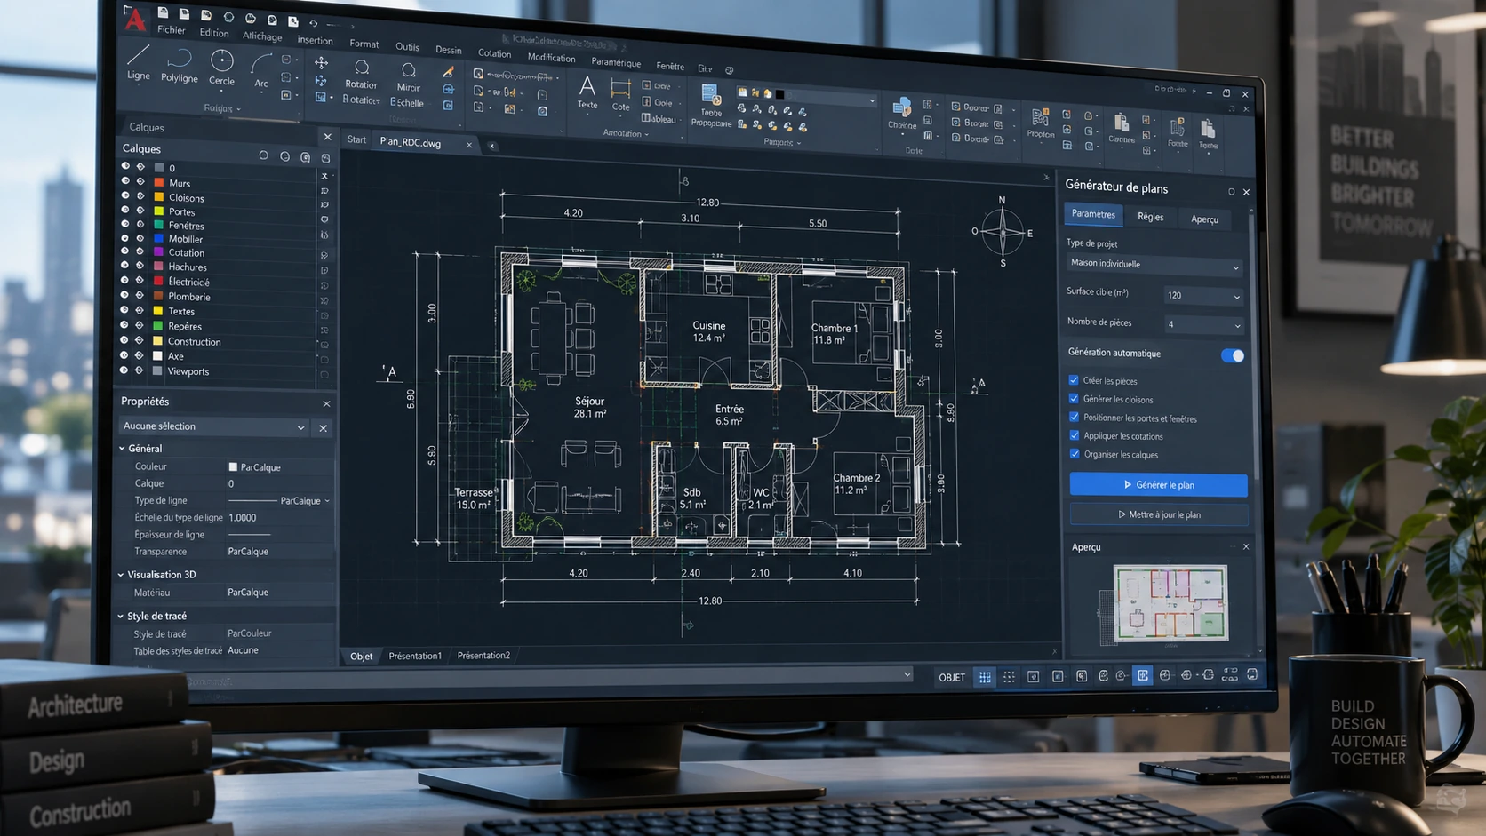Image resolution: width=1486 pixels, height=836 pixels.
Task: Click the first icon in Calques panel toolbar
Action: point(263,155)
